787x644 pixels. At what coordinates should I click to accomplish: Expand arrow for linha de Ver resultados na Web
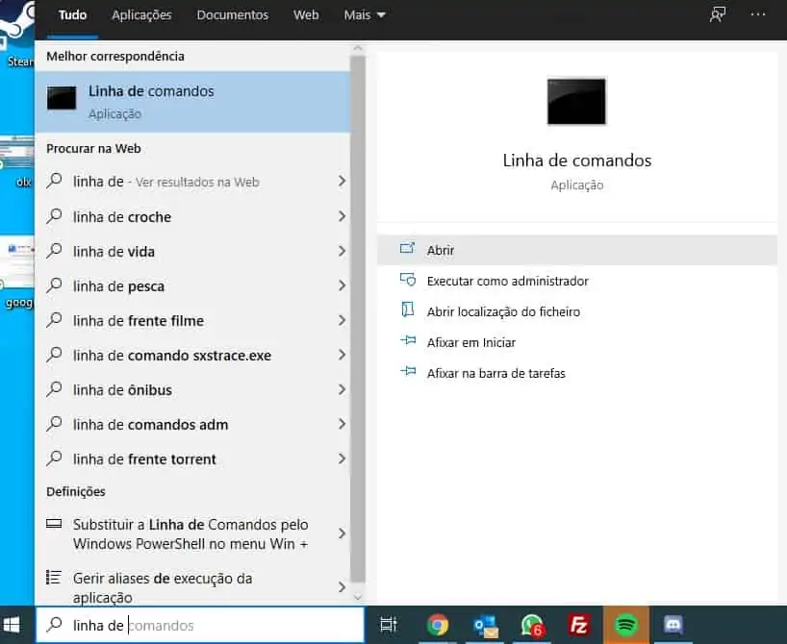pyautogui.click(x=342, y=181)
